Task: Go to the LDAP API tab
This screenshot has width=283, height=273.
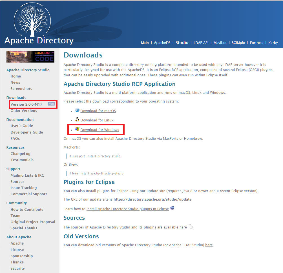Action: click(x=201, y=43)
